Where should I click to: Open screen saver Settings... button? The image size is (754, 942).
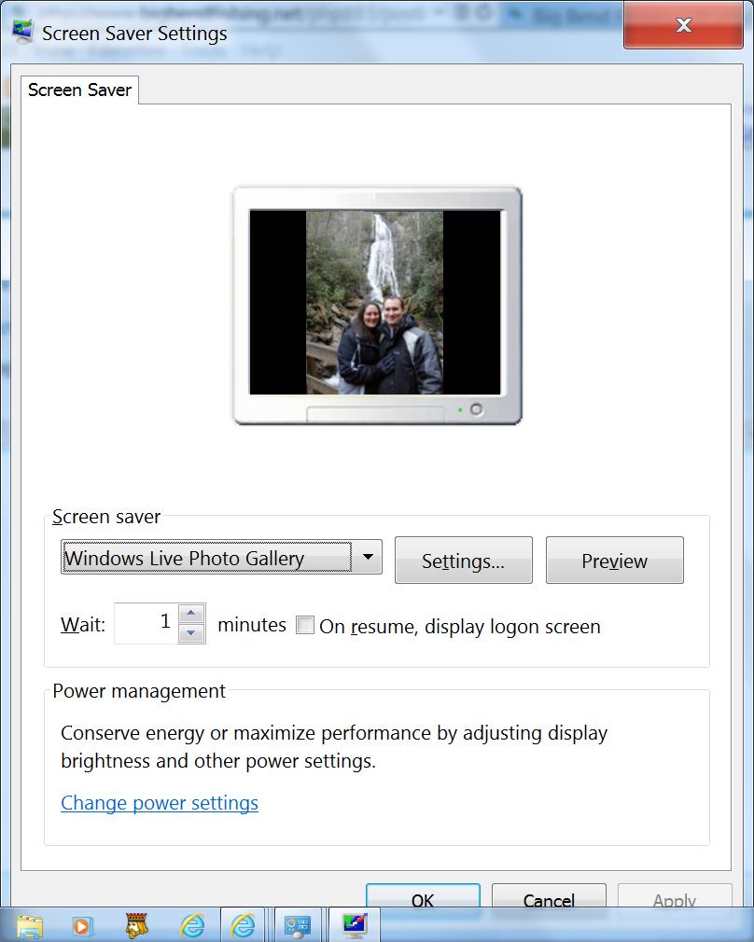(x=463, y=561)
